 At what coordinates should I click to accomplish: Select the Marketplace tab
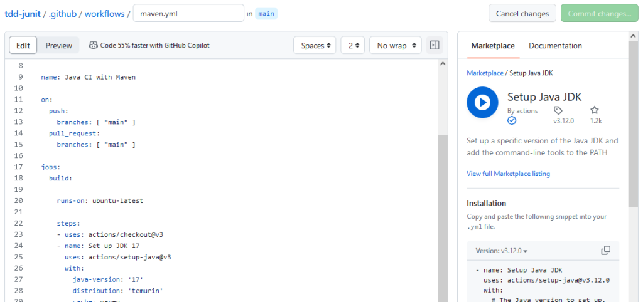tap(493, 46)
